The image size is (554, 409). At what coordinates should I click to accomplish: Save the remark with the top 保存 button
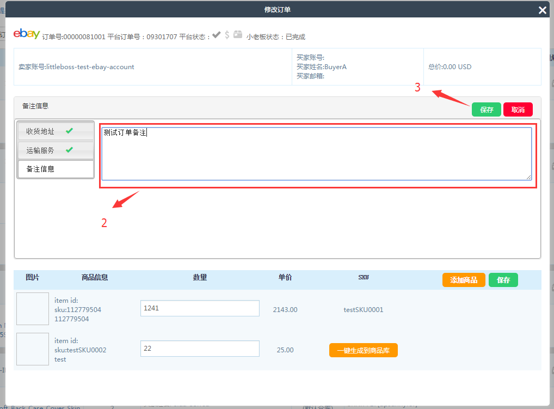click(486, 109)
